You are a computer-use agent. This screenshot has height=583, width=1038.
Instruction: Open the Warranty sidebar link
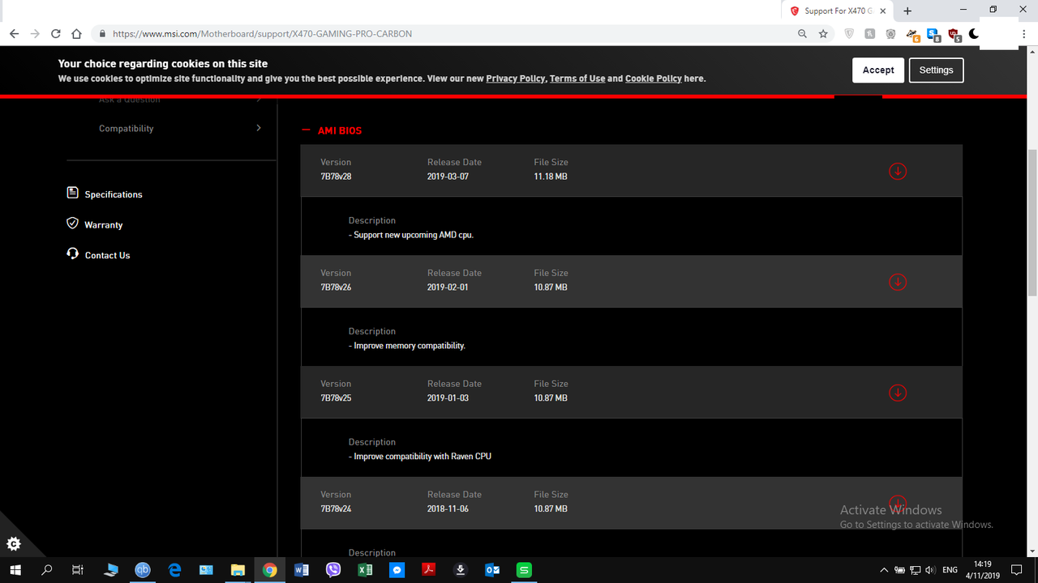click(104, 225)
